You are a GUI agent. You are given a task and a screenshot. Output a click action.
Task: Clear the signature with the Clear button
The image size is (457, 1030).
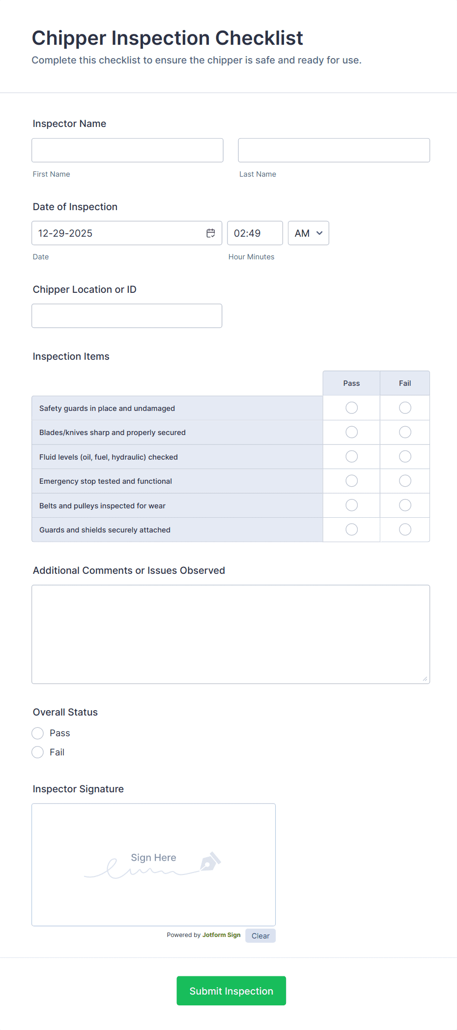(x=260, y=936)
